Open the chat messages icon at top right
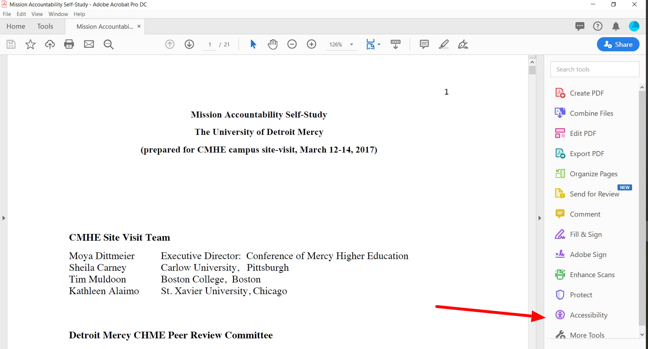This screenshot has width=648, height=349. tap(580, 26)
